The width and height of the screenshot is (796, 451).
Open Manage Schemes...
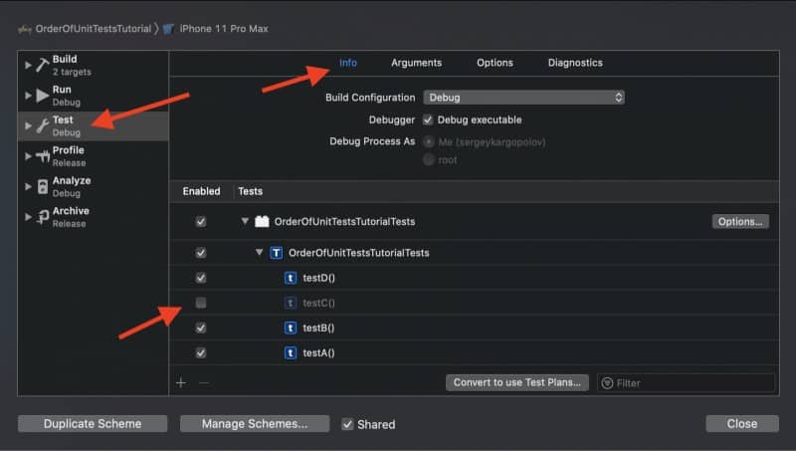pos(255,423)
